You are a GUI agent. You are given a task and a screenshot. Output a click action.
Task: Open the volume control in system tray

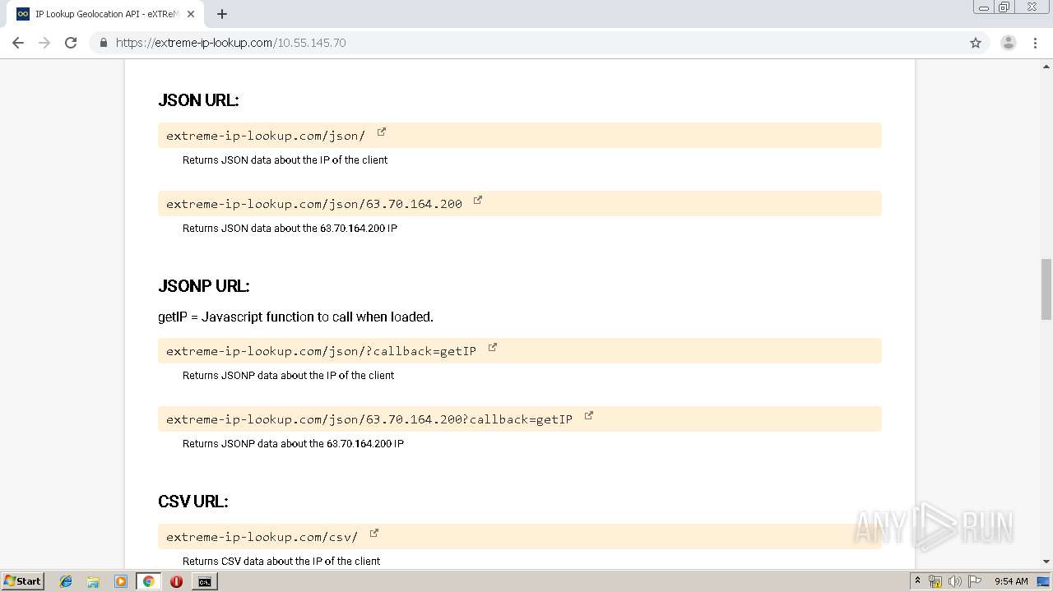click(x=954, y=581)
